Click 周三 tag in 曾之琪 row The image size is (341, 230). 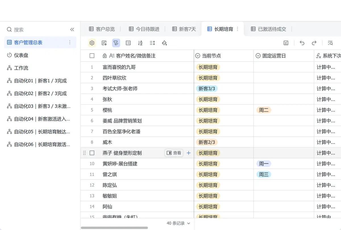pyautogui.click(x=264, y=175)
